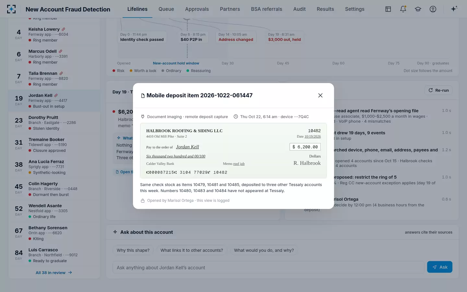Viewport: 467px width, 292px height.
Task: Click the app logo icon
Action: pyautogui.click(x=11, y=9)
